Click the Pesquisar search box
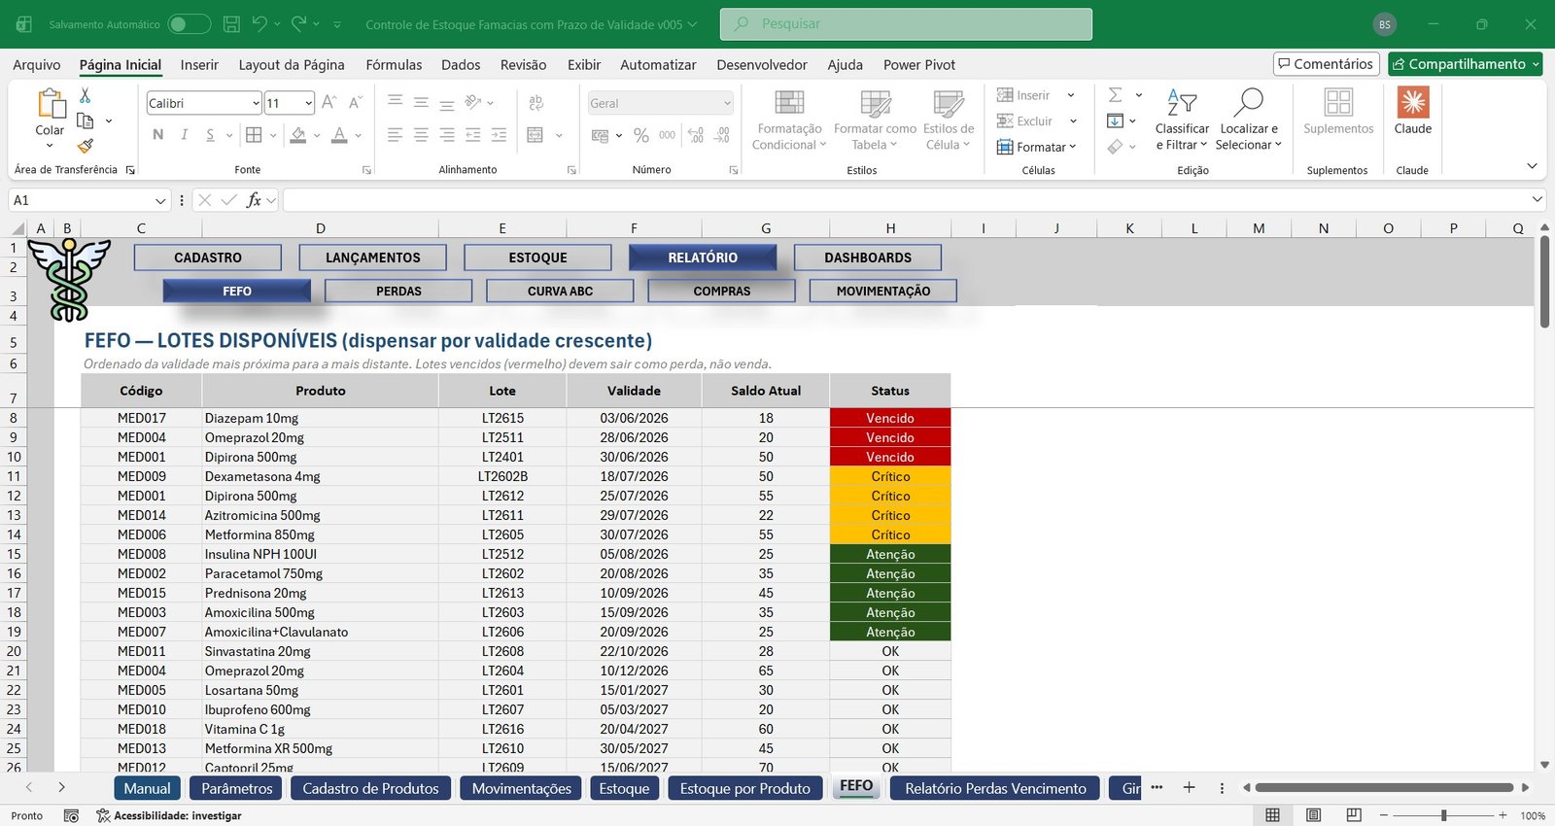 click(x=906, y=24)
